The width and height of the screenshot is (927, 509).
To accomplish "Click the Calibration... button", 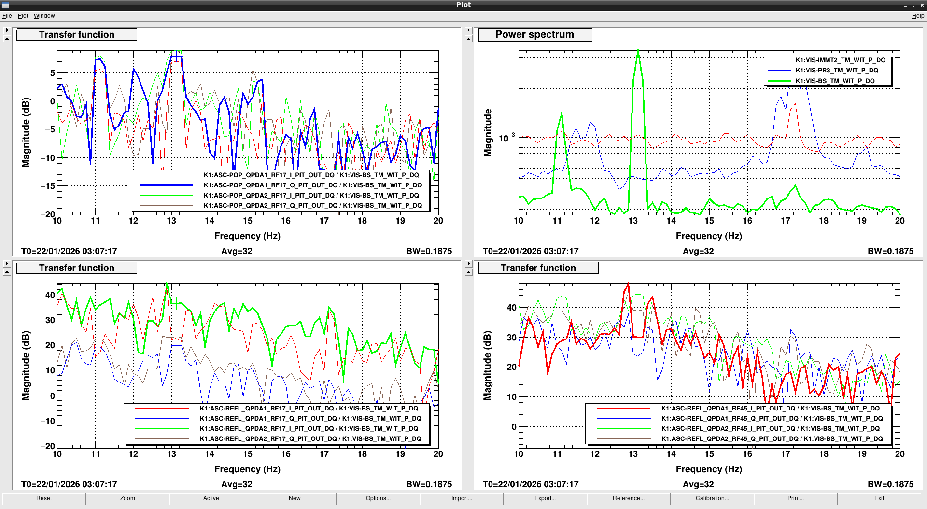I will (712, 498).
